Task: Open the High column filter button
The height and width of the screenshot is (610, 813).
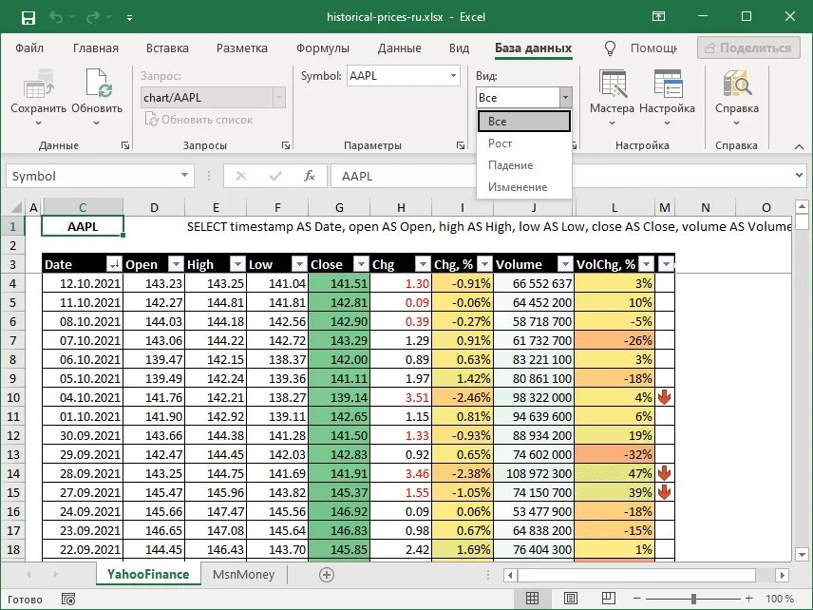Action: coord(237,264)
